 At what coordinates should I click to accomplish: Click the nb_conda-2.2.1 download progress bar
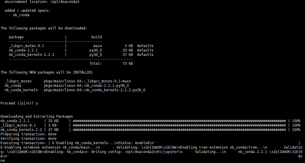point(179,121)
